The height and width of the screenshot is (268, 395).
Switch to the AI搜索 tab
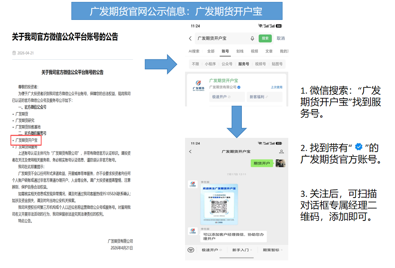click(x=194, y=51)
